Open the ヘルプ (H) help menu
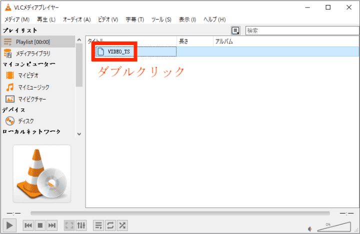 (x=214, y=19)
